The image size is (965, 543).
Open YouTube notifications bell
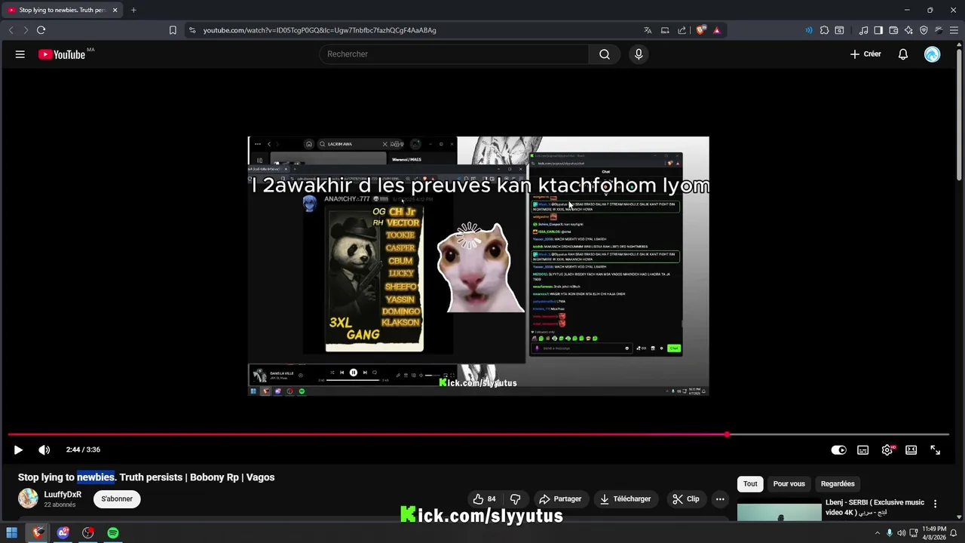[x=902, y=54]
